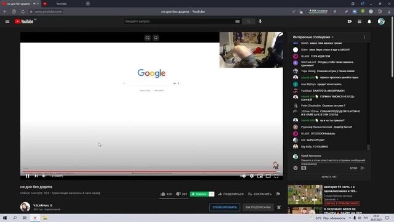Open the live chat three-dot menu

pyautogui.click(x=364, y=37)
